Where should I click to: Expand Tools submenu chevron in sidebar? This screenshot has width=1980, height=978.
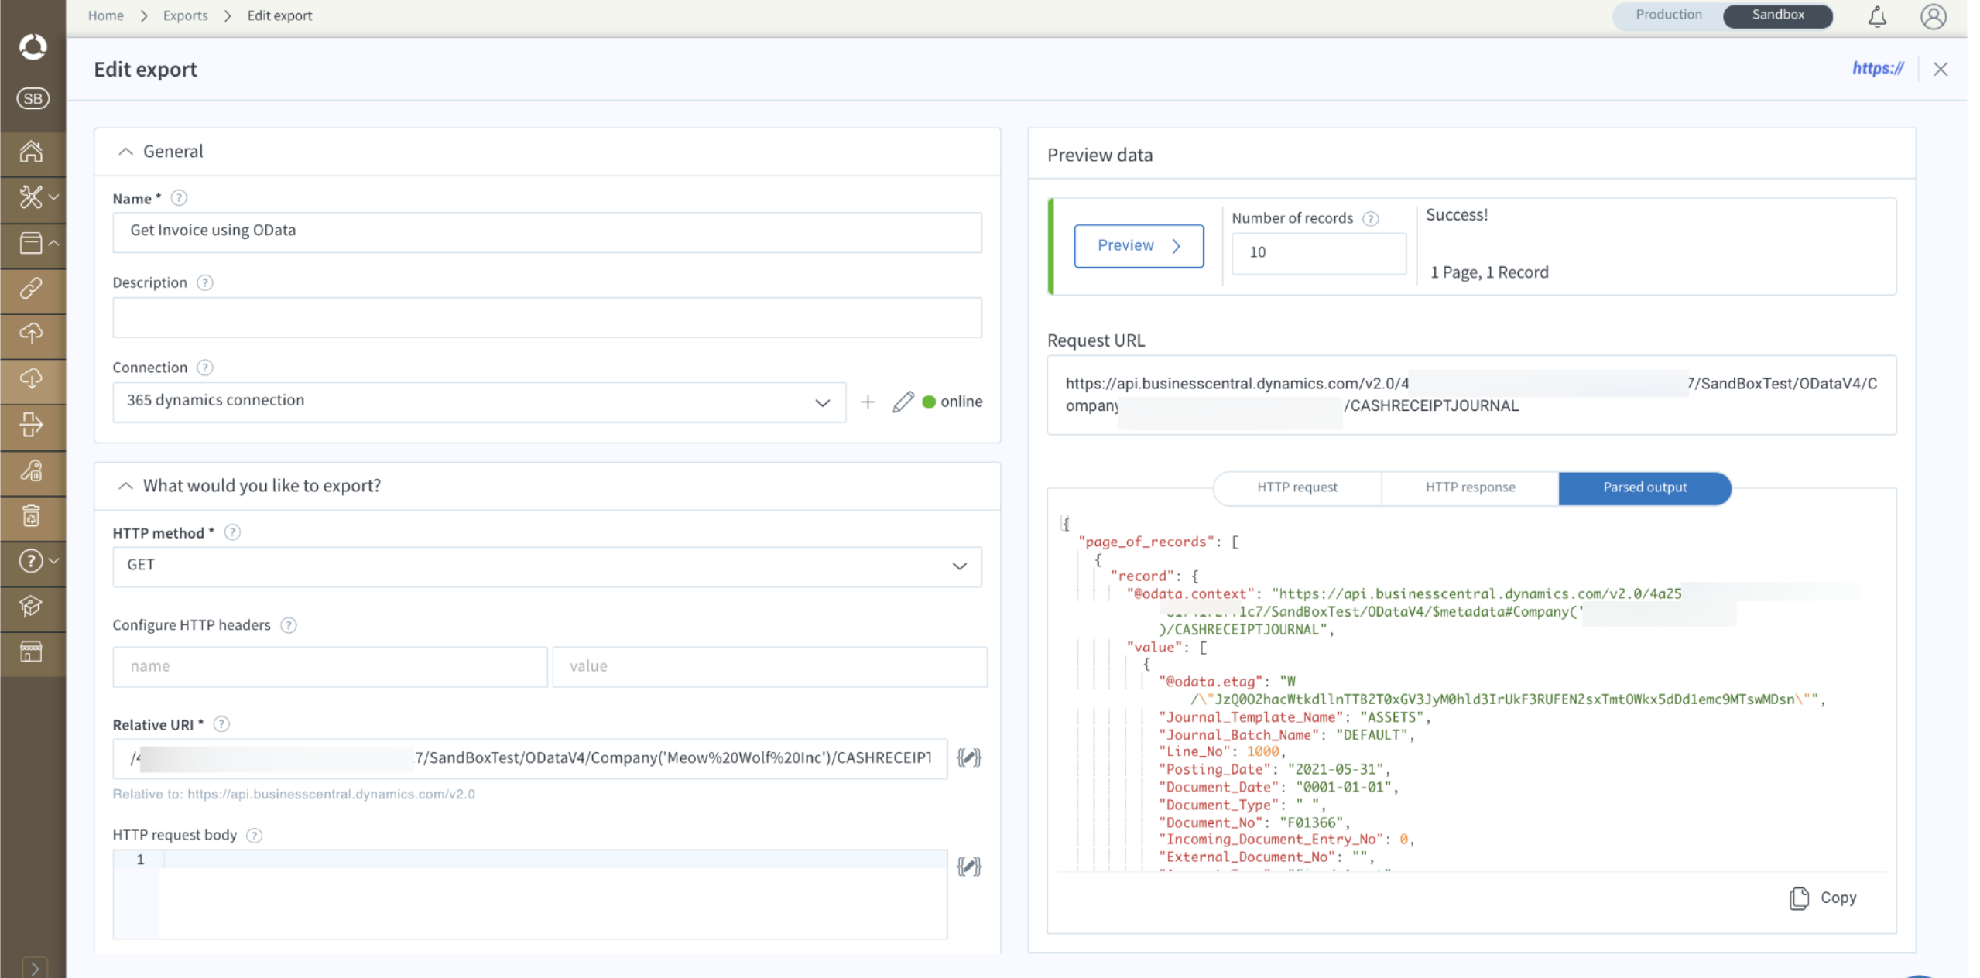tap(54, 197)
